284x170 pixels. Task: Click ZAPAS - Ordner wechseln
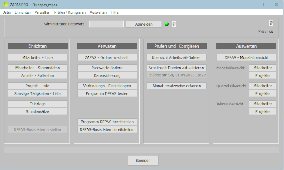(107, 58)
